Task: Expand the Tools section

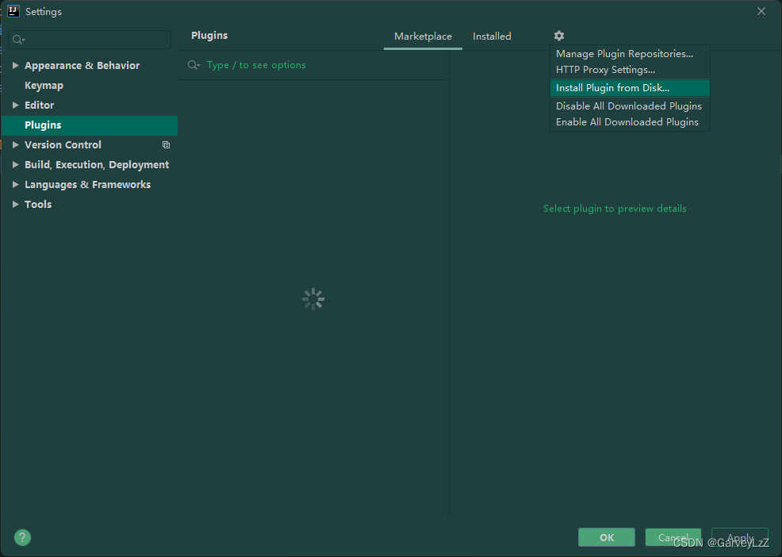Action: click(x=14, y=204)
